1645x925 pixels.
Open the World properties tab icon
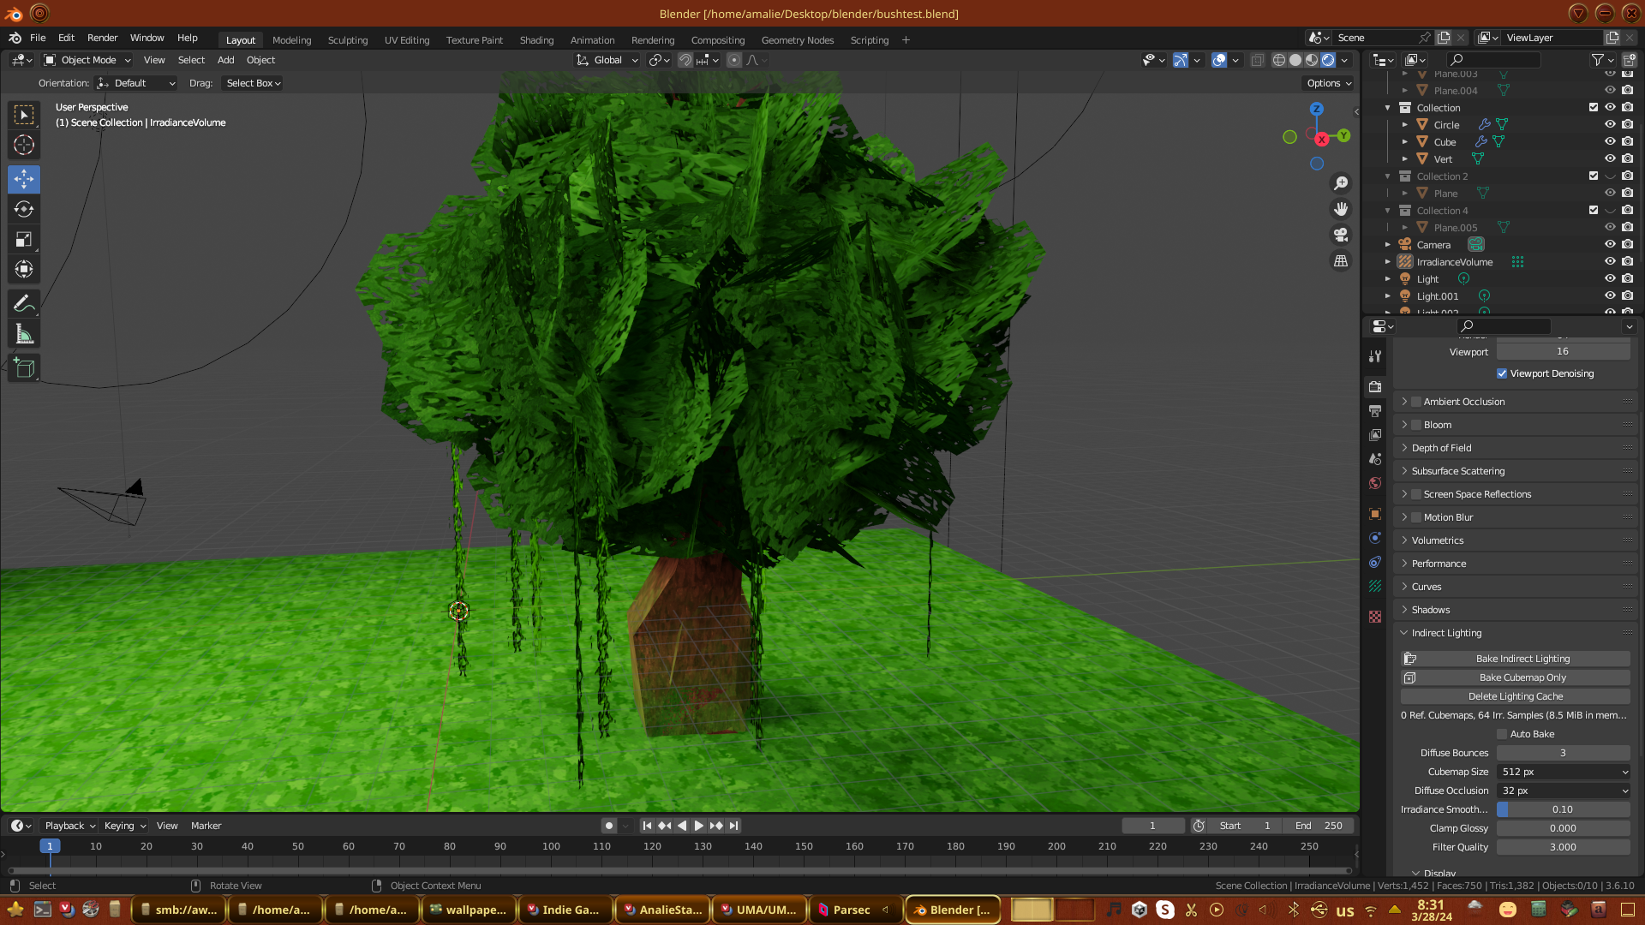point(1375,483)
